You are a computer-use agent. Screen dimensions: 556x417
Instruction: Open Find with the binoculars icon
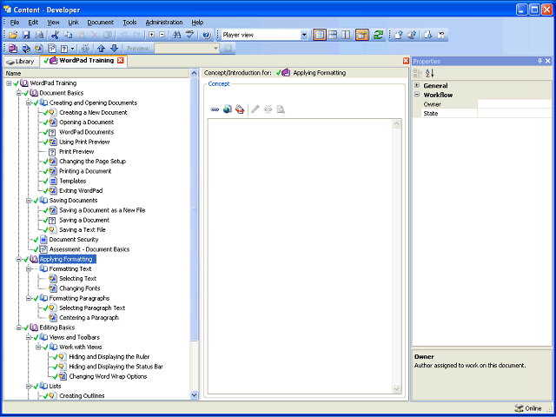(x=176, y=35)
